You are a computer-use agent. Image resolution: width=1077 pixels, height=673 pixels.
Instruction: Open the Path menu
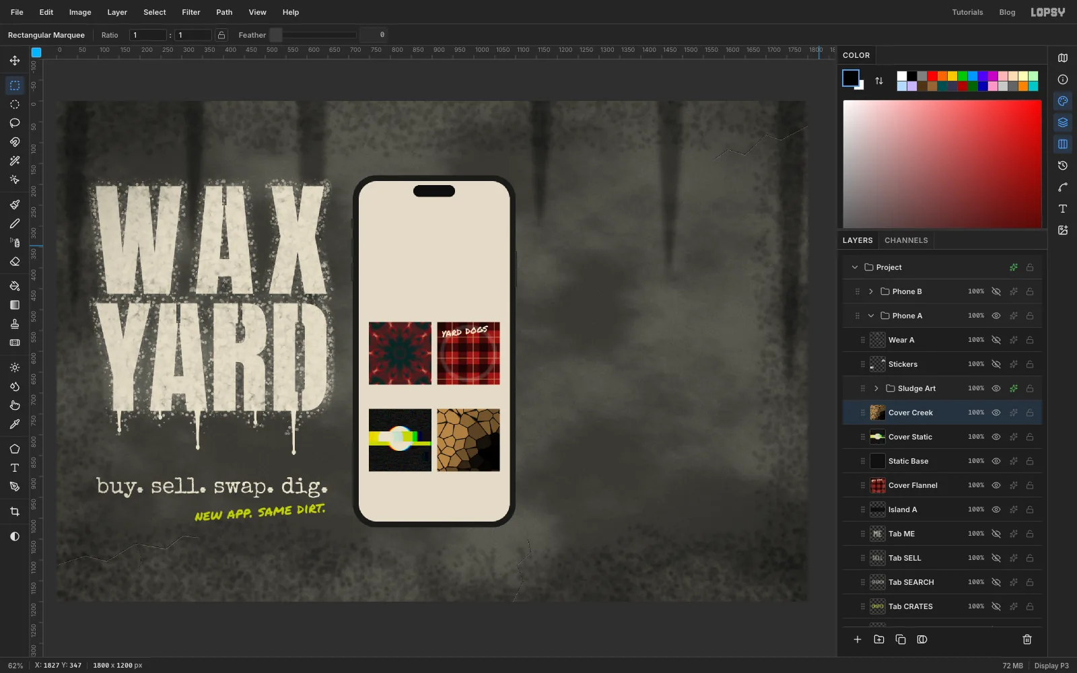point(224,12)
